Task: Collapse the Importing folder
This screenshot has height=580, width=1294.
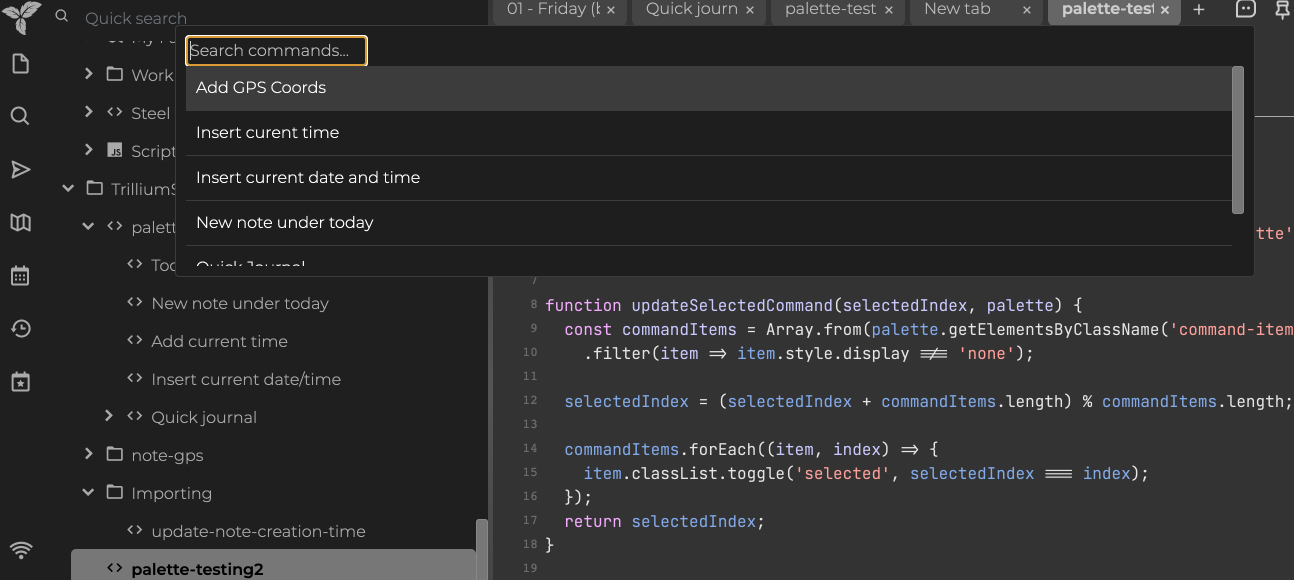Action: click(88, 492)
